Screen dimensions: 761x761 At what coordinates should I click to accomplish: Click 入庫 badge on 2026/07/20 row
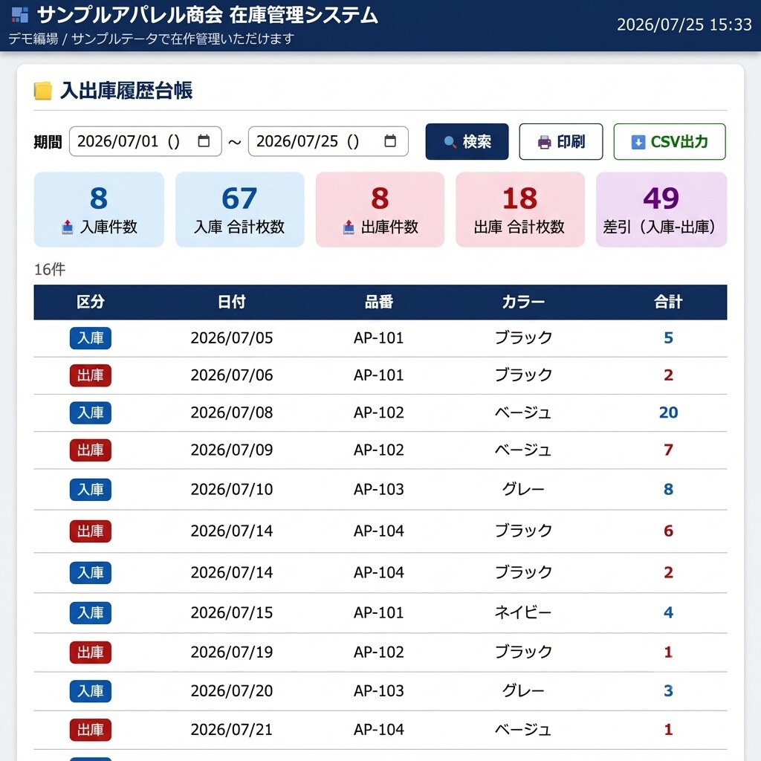point(91,690)
